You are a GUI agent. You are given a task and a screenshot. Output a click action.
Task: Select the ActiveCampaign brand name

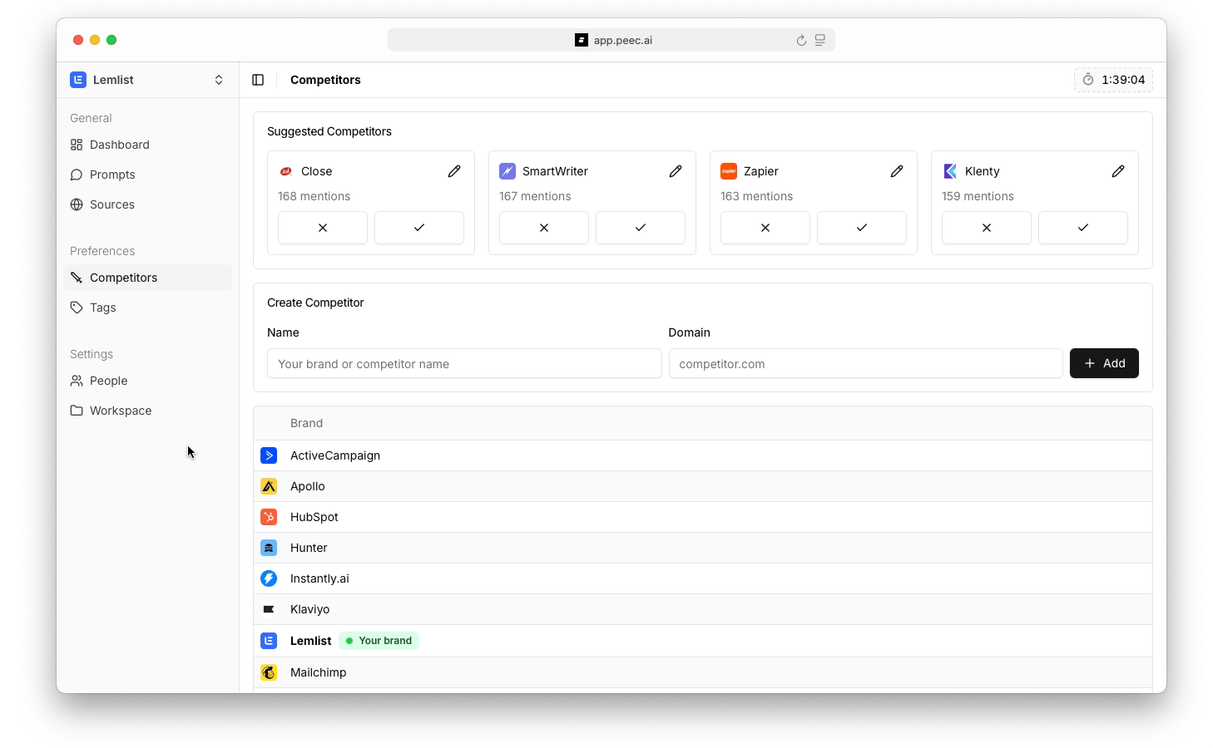point(335,455)
